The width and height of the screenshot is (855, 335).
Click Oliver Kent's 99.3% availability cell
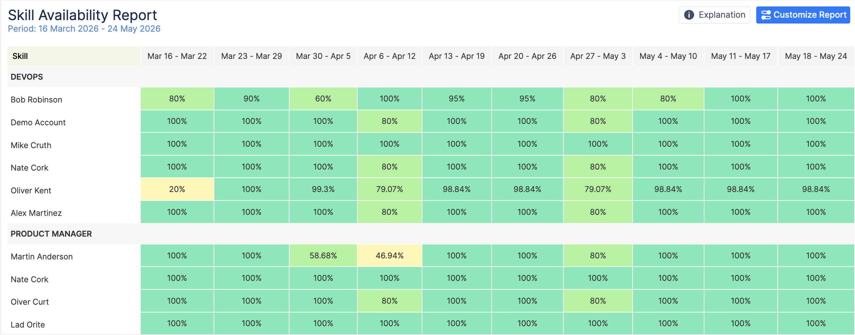[323, 189]
